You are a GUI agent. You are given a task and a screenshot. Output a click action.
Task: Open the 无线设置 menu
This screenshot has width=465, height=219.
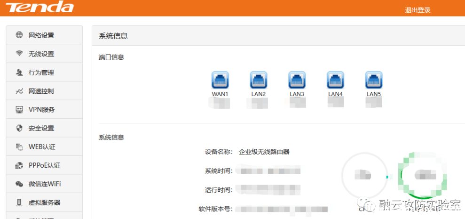coord(44,54)
